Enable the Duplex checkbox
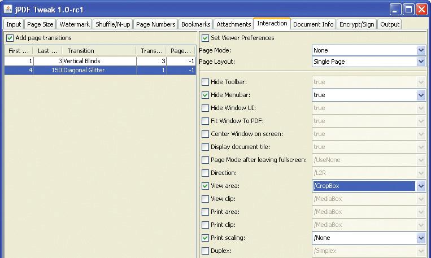This screenshot has height=258, width=431. click(205, 251)
